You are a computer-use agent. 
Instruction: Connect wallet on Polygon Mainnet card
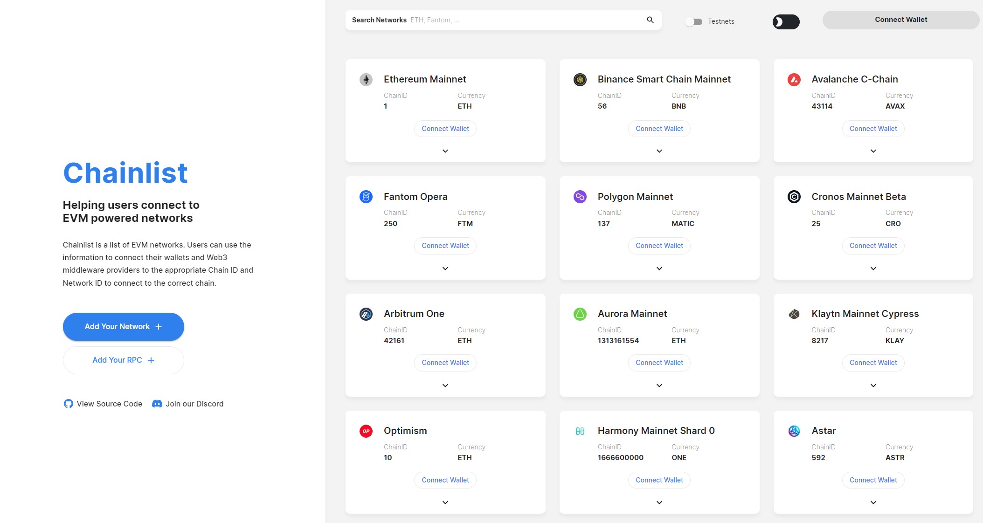point(659,246)
